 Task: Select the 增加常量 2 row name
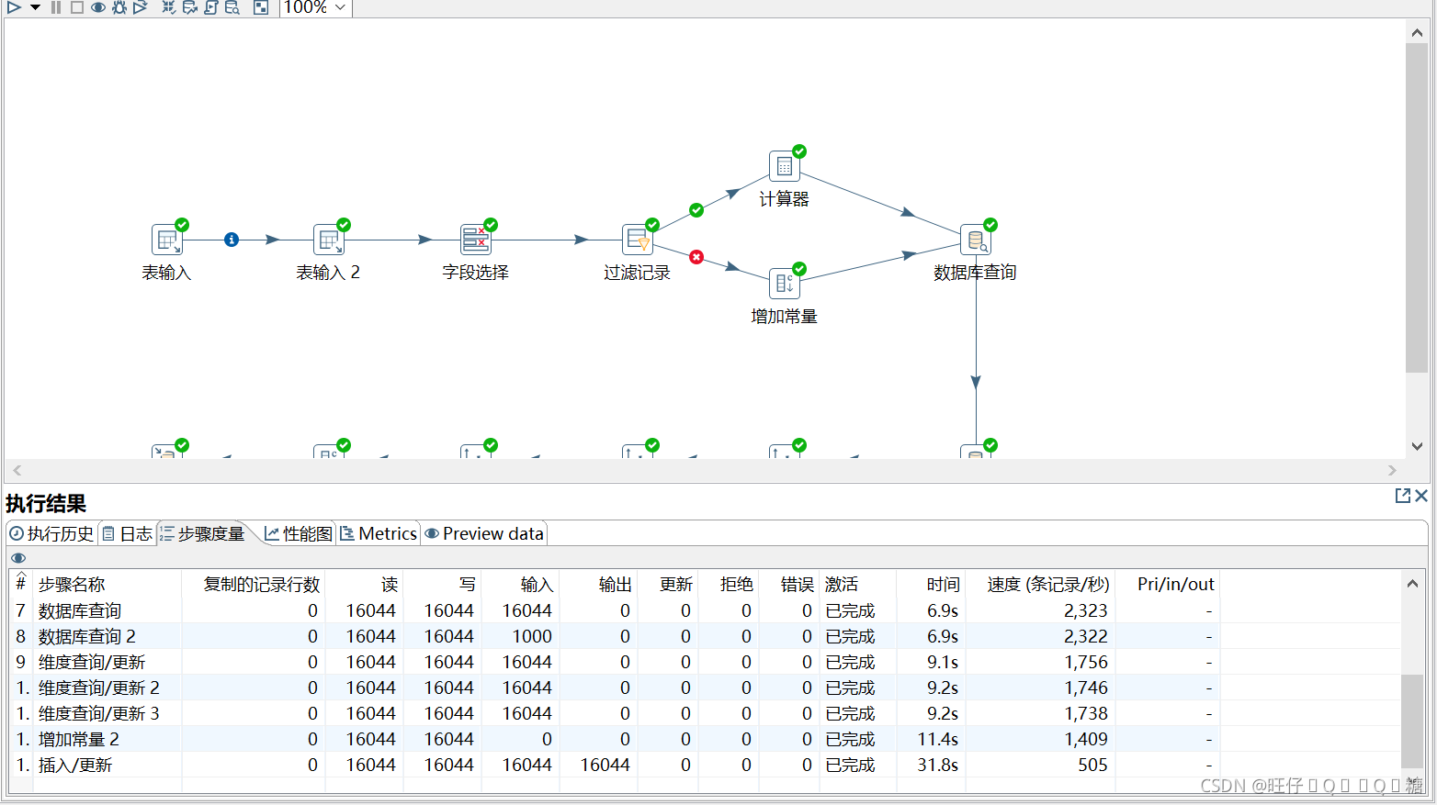(79, 739)
